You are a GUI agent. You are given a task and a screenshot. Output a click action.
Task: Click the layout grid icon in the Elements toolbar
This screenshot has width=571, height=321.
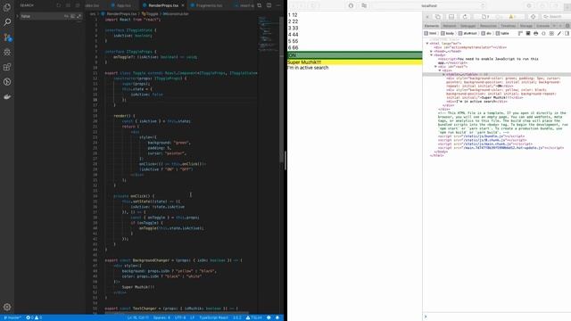(x=551, y=34)
